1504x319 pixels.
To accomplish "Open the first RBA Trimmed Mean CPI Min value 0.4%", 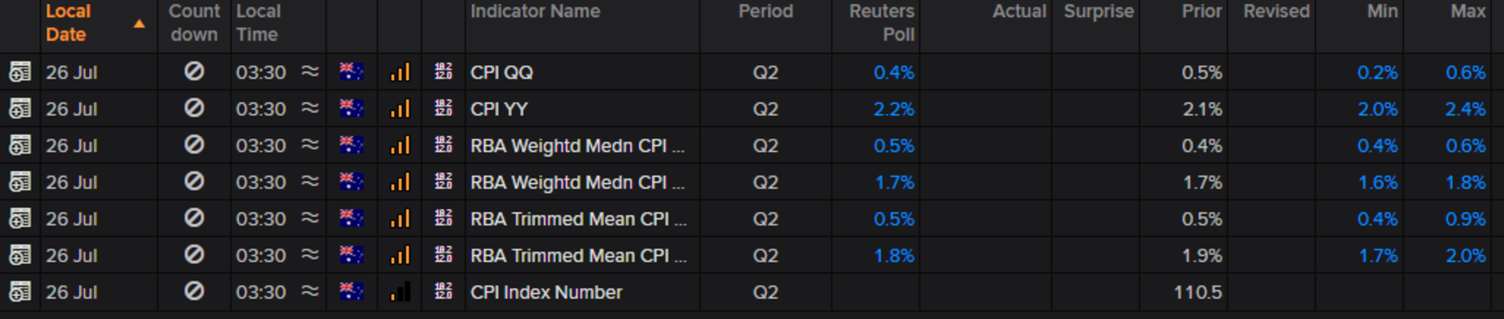I will (x=1377, y=219).
